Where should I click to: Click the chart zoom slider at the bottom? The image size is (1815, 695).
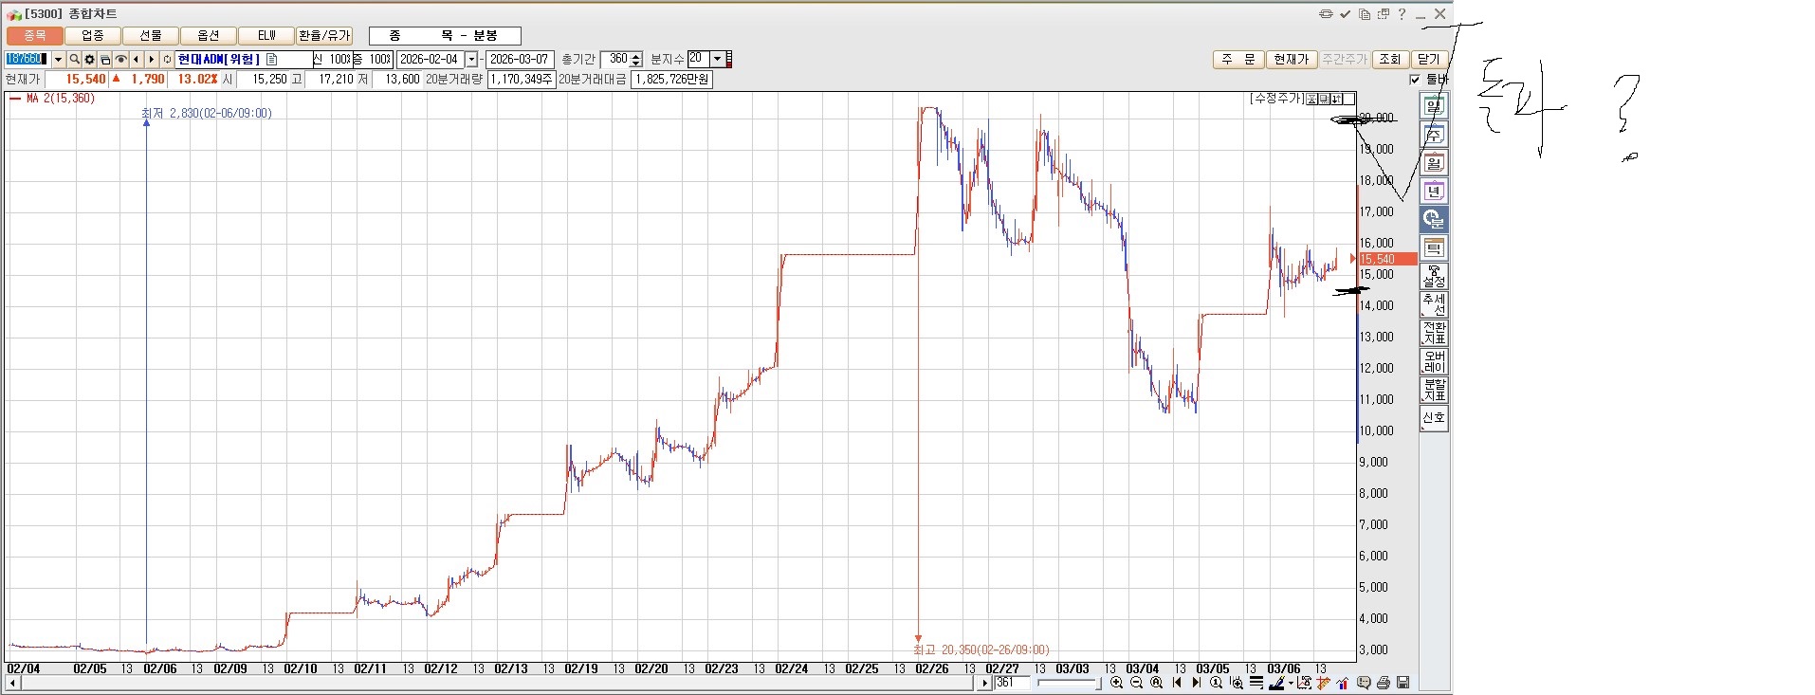(x=1068, y=683)
